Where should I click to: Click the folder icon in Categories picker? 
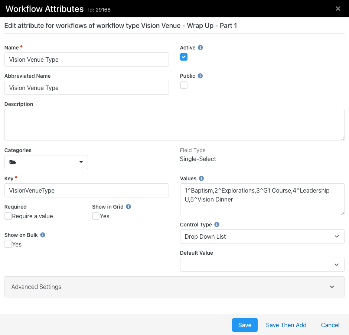13,162
